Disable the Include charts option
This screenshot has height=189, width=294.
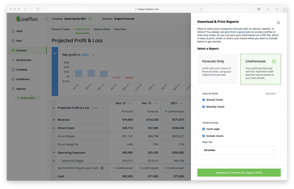pyautogui.click(x=204, y=136)
